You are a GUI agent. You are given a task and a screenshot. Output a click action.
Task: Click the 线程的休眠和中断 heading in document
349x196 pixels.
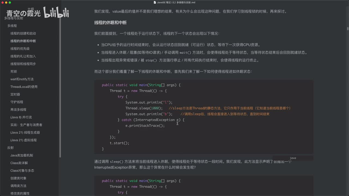click(110, 22)
